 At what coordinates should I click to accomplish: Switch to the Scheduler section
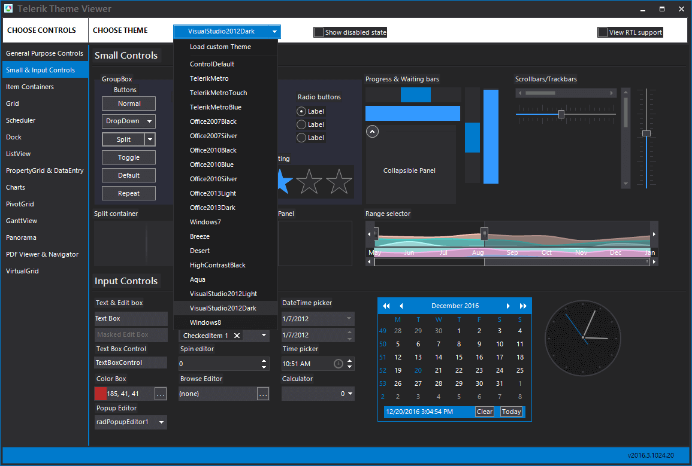[x=44, y=120]
